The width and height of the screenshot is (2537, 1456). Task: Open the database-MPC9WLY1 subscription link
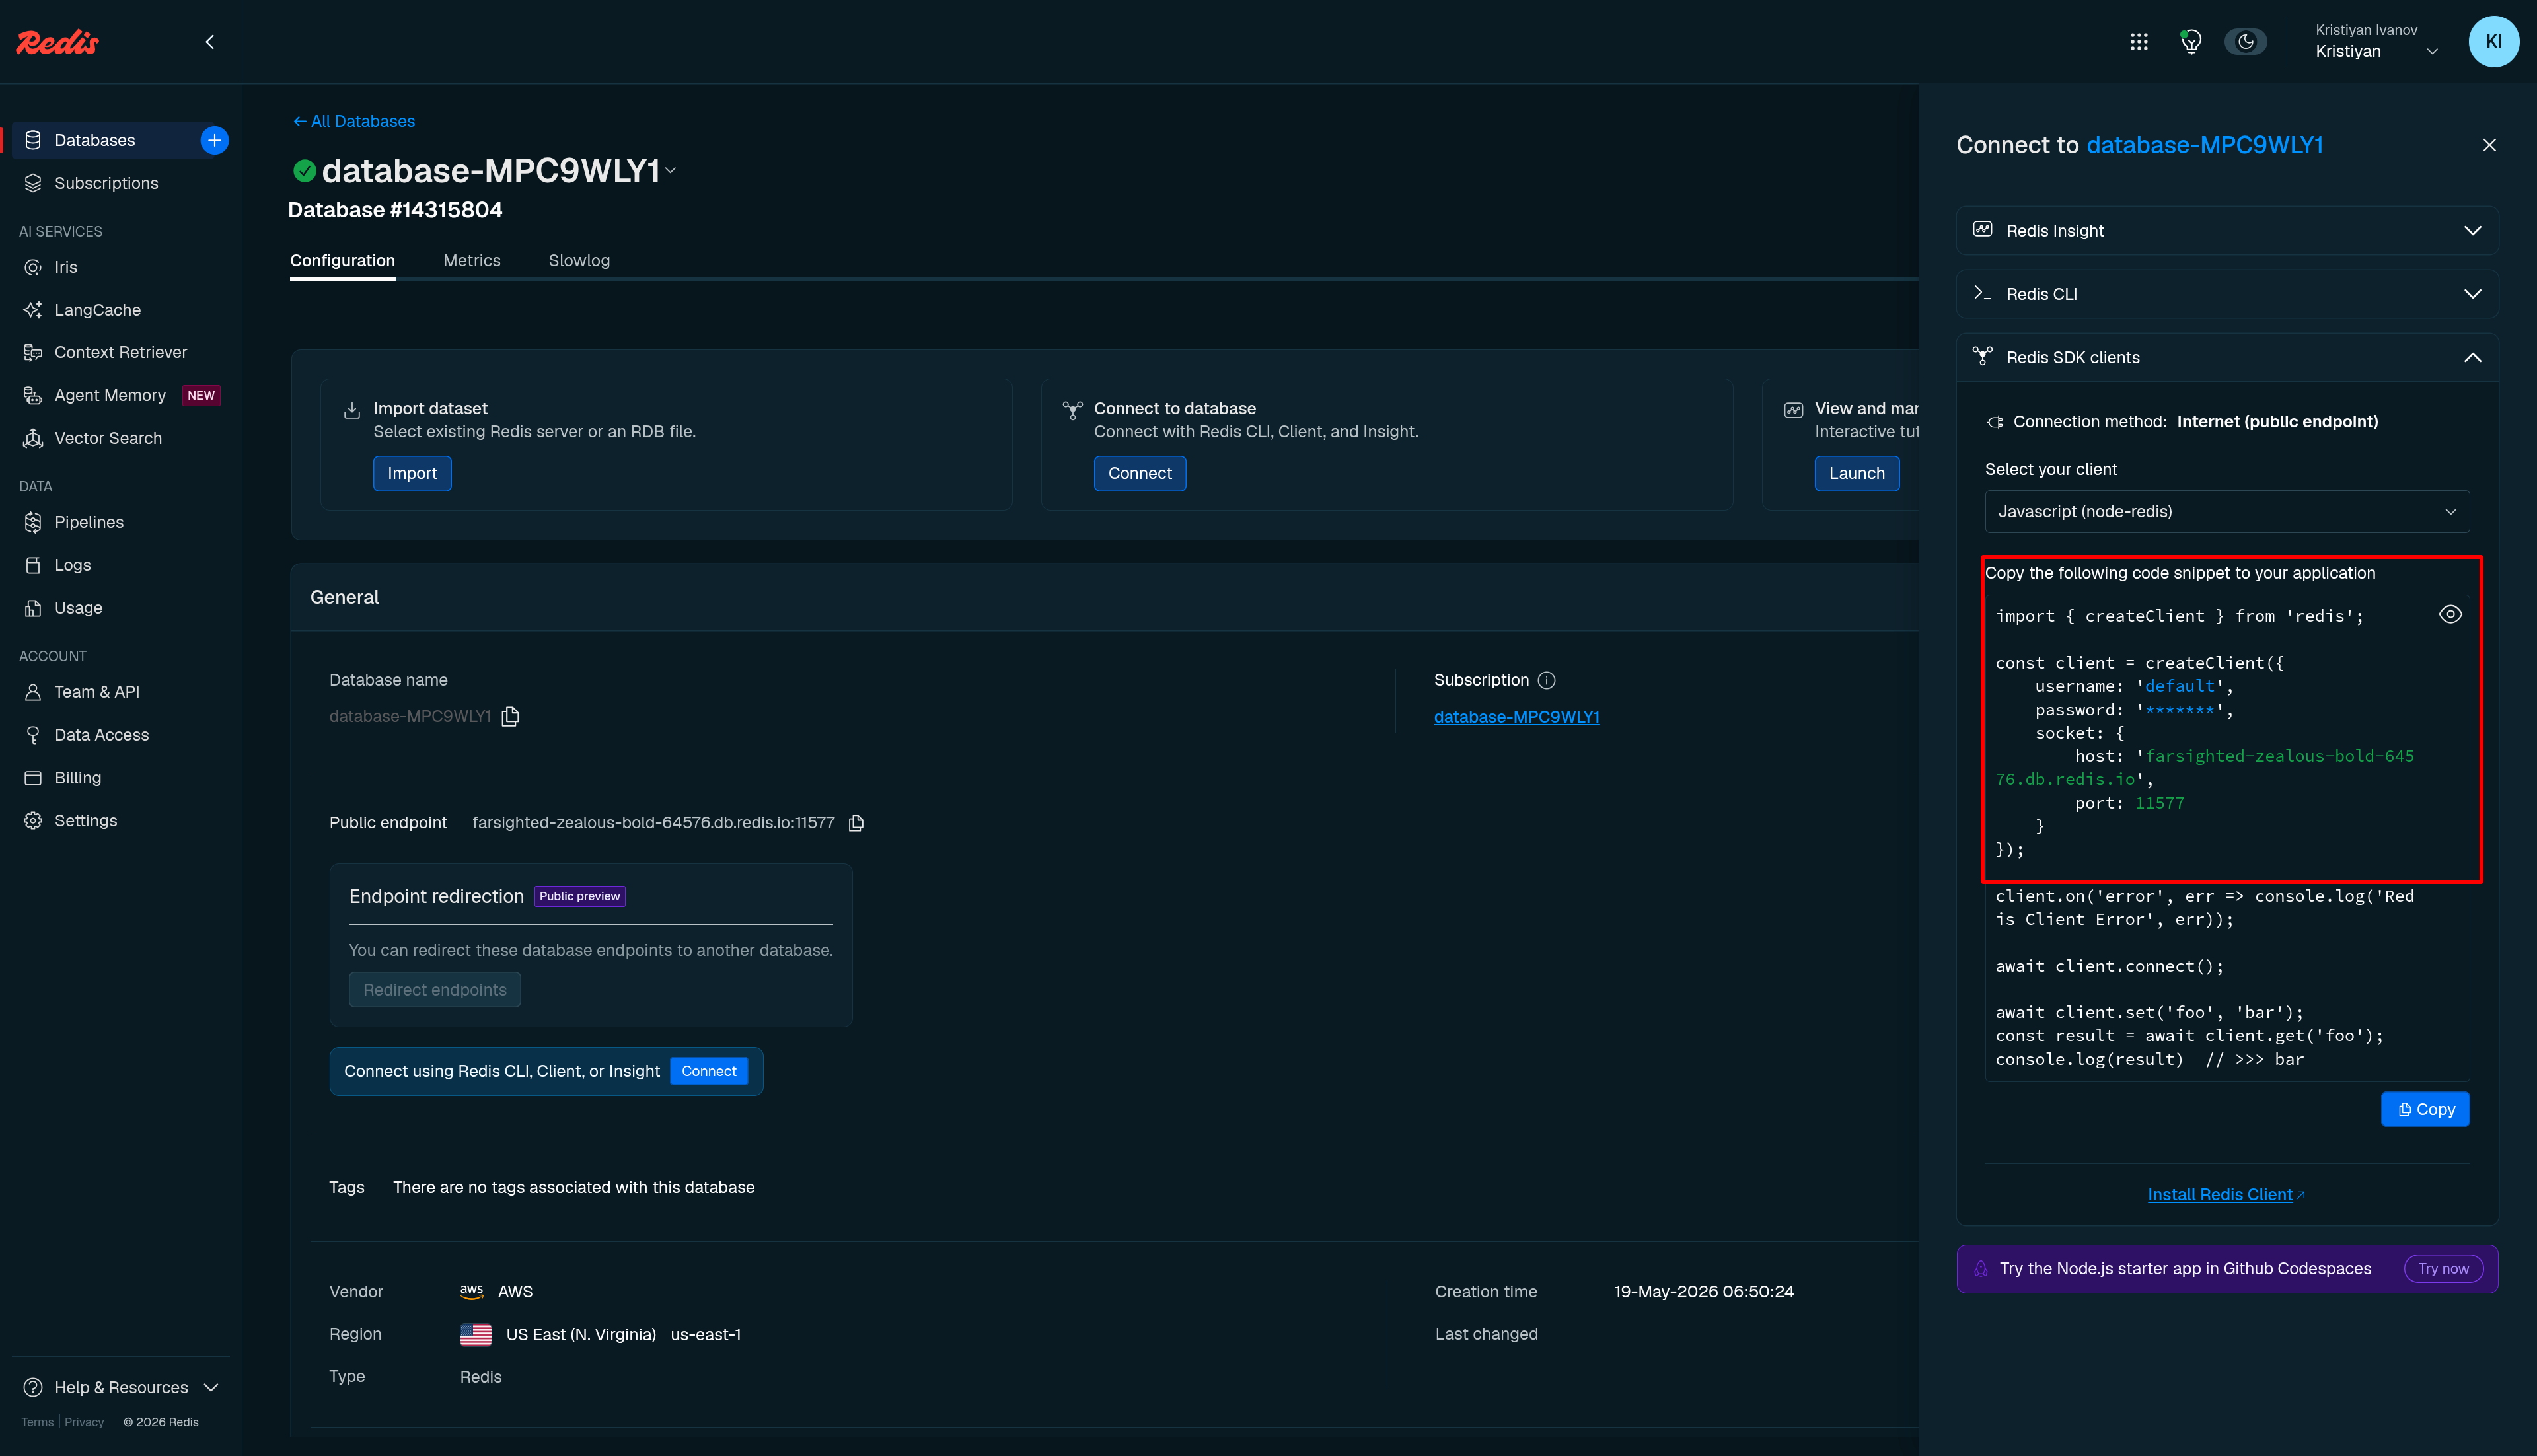click(x=1516, y=717)
